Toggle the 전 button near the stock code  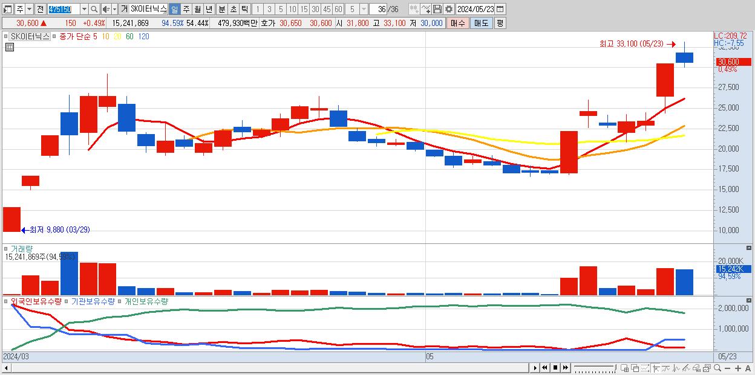coord(40,9)
